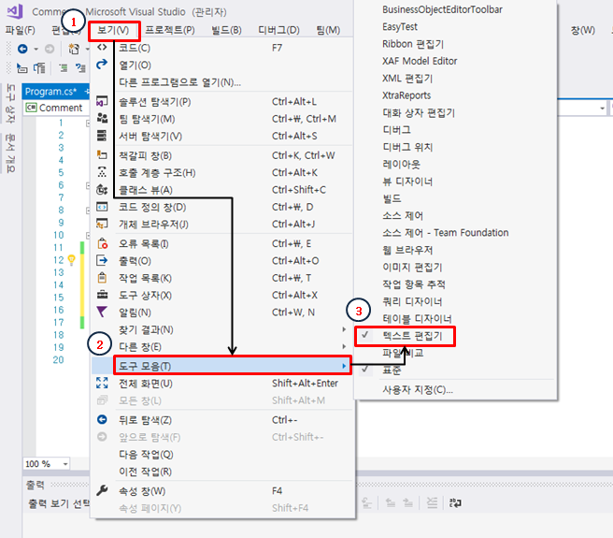Click the 팀 탐색기 icon
This screenshot has height=538, width=613.
(x=102, y=118)
